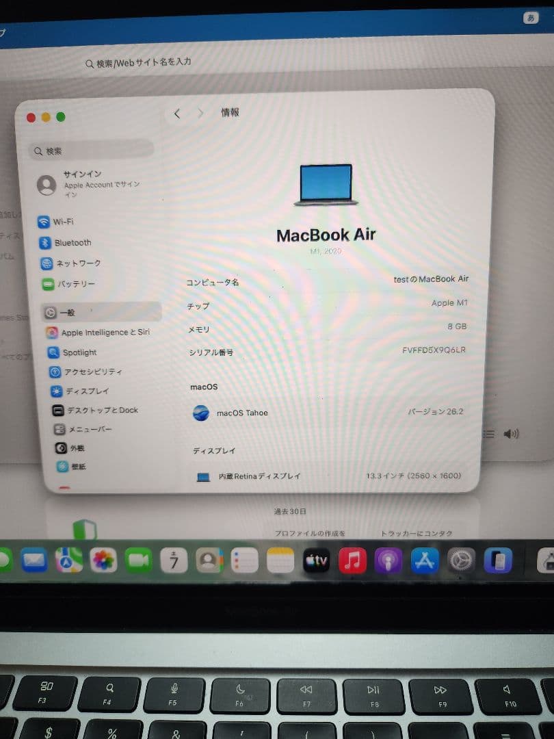Open 壁紙 (Wallpaper) settings
The image size is (554, 739).
point(70,466)
